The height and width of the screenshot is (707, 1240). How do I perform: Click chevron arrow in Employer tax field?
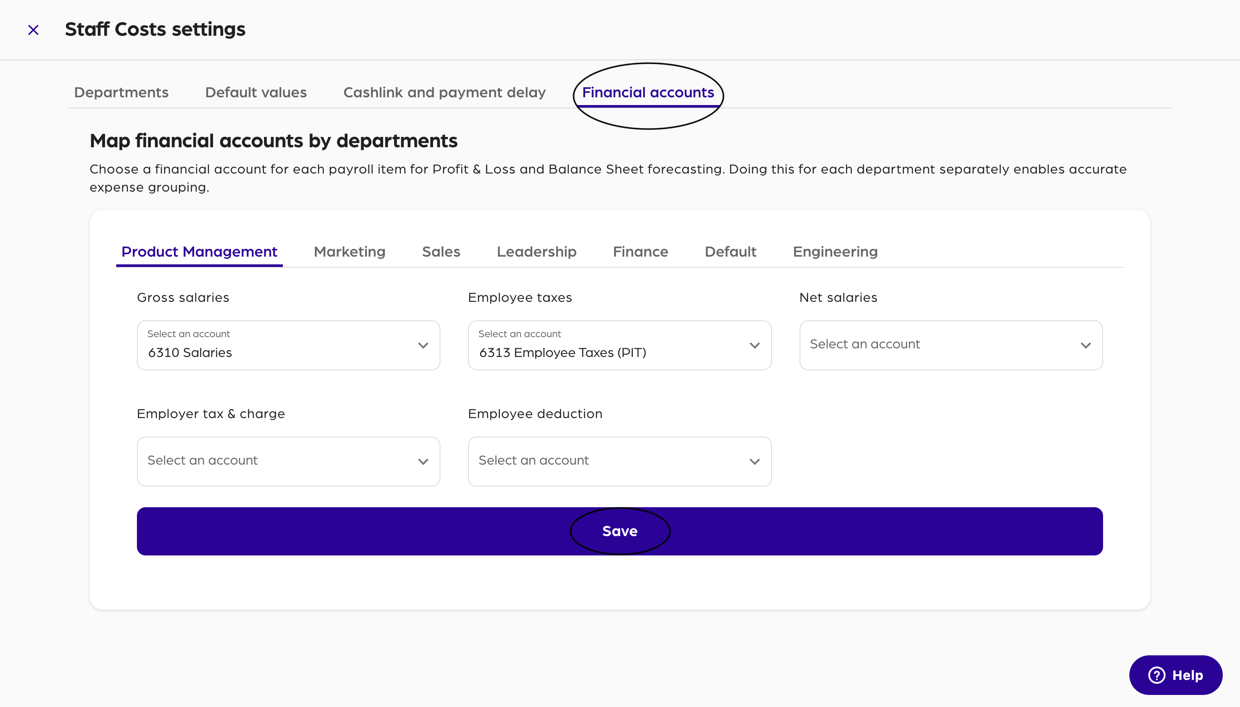click(x=423, y=461)
